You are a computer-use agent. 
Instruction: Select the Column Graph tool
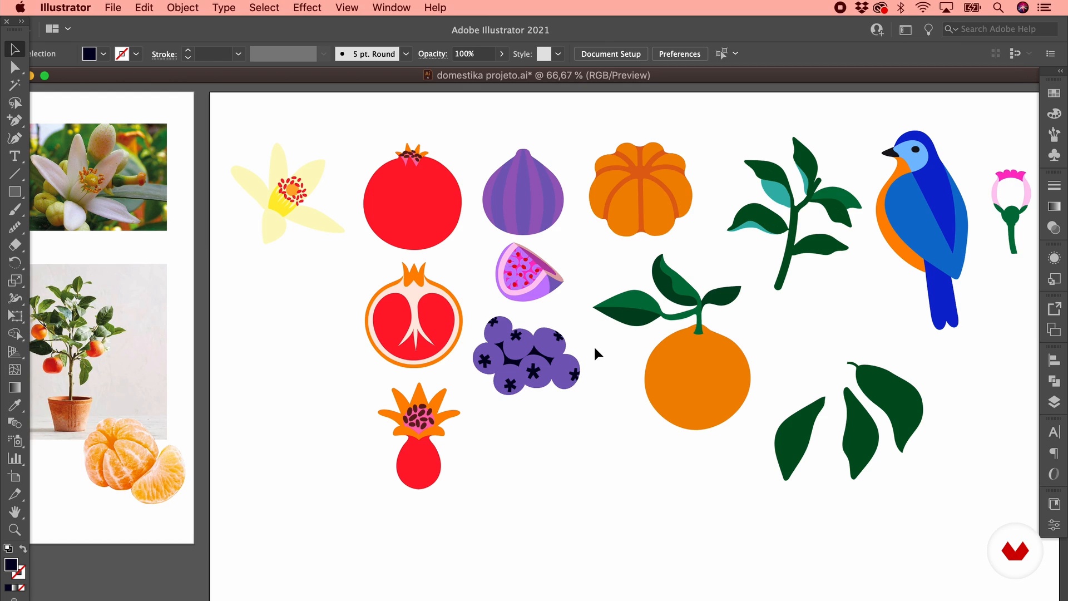coord(15,459)
